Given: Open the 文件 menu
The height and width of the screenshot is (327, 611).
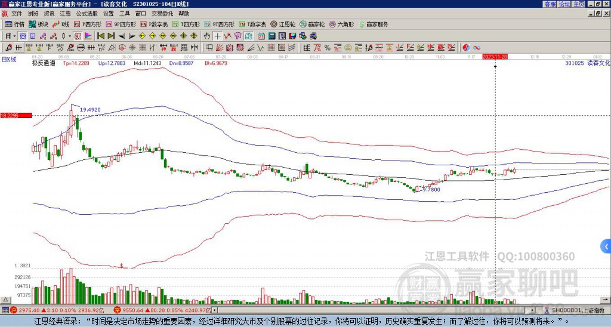Looking at the screenshot, I should (17, 14).
